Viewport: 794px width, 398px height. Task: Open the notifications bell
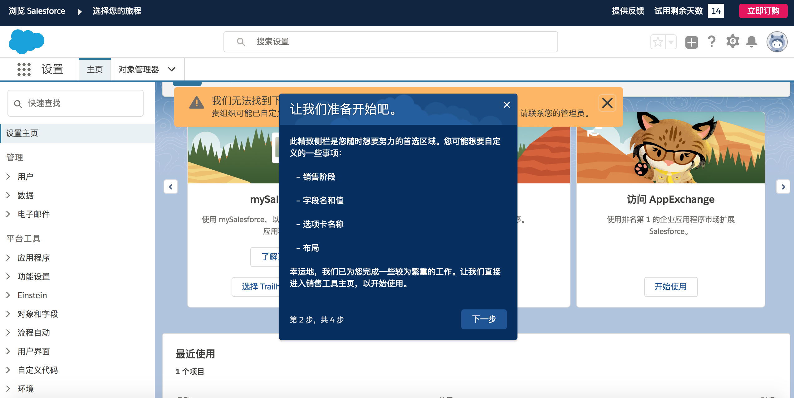click(x=752, y=41)
